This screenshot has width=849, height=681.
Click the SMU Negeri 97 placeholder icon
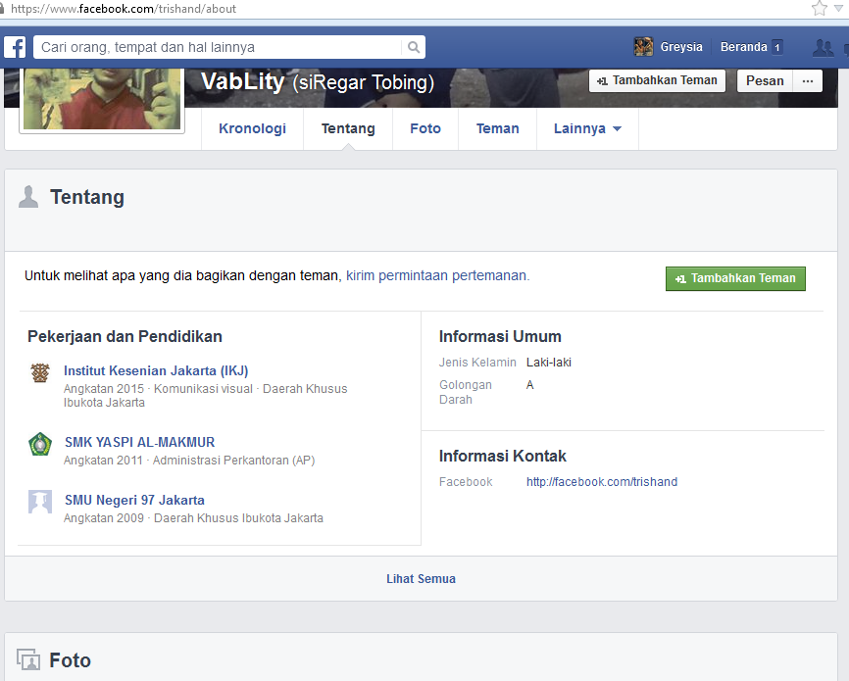40,502
